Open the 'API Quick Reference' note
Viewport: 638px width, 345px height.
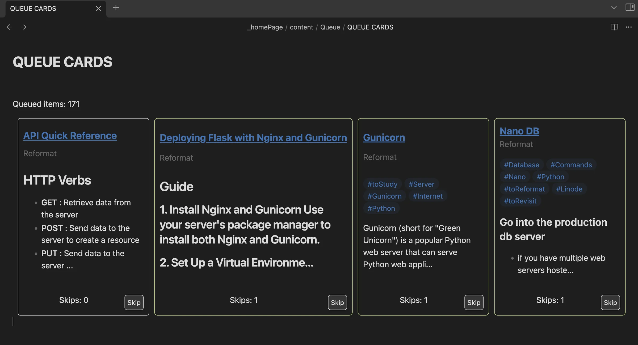(70, 136)
